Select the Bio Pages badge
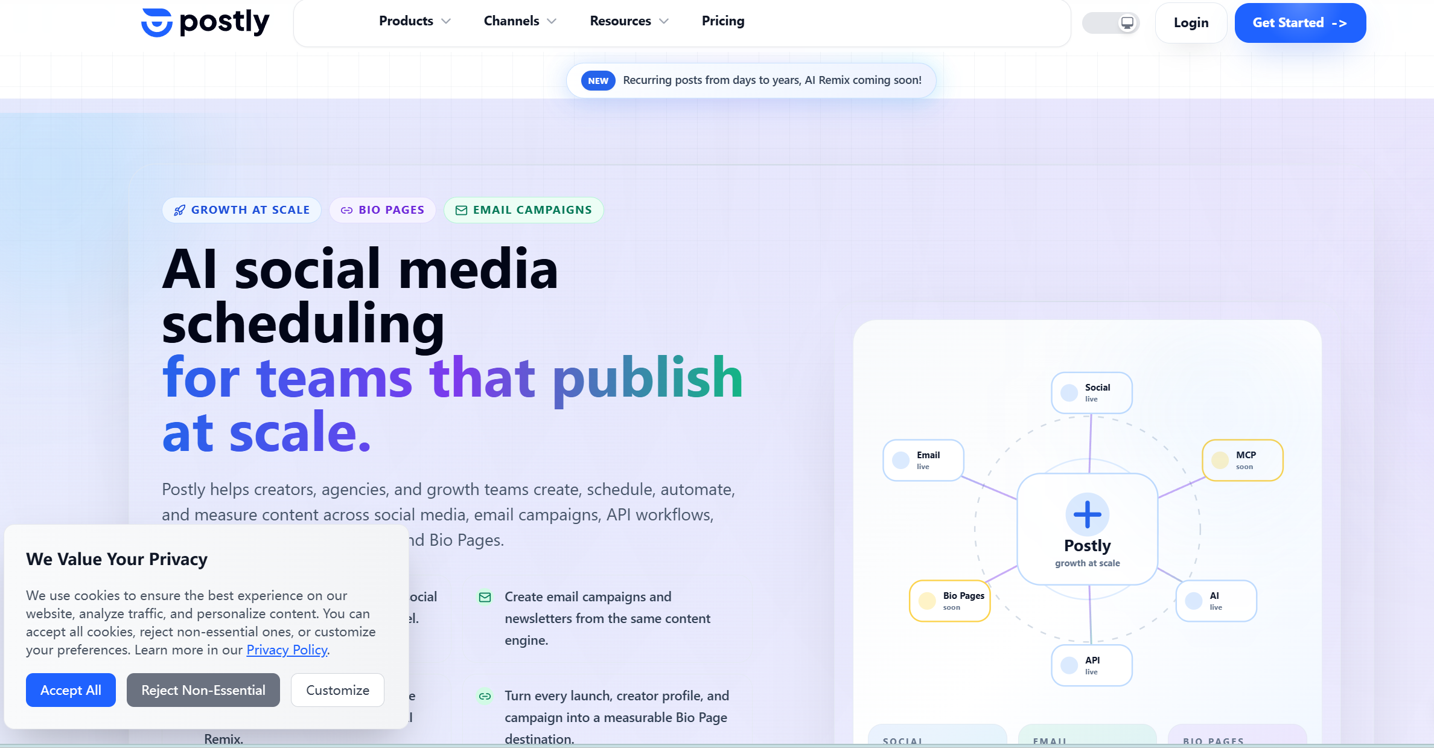Viewport: 1434px width, 748px height. [x=383, y=210]
